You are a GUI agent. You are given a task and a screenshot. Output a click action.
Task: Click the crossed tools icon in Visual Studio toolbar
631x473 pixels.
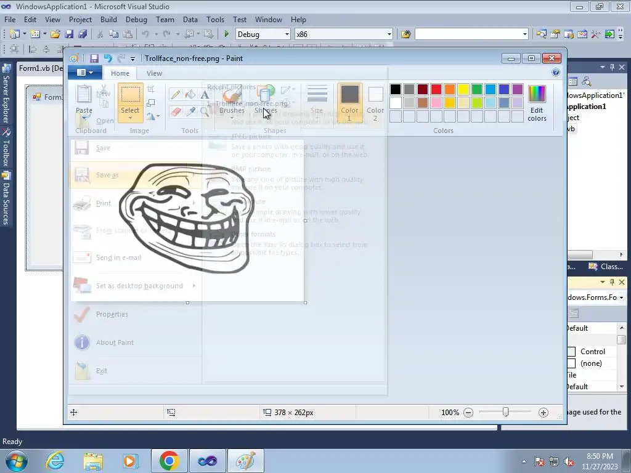pos(596,34)
